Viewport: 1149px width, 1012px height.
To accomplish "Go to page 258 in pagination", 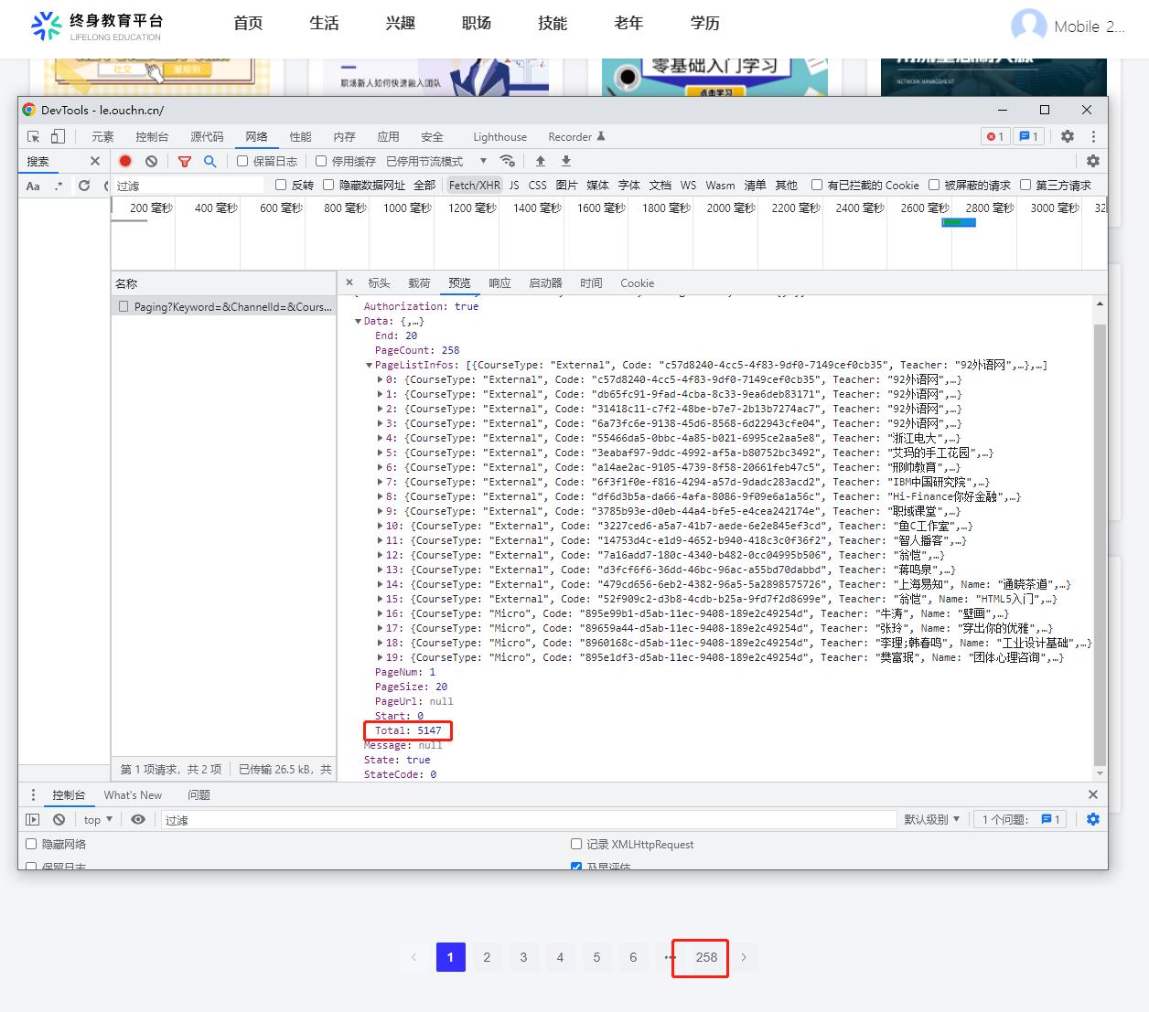I will coord(706,957).
